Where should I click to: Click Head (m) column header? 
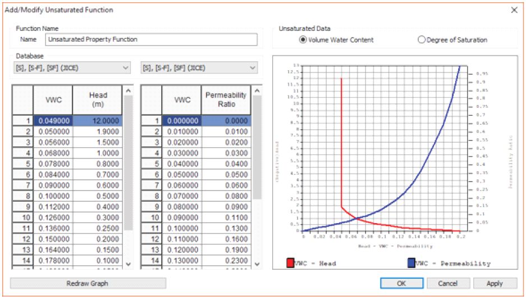(x=97, y=99)
